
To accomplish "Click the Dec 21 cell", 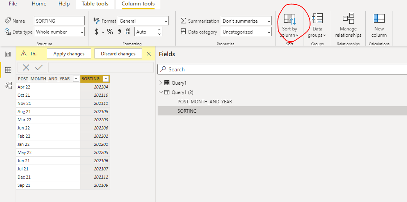I will tap(48, 177).
